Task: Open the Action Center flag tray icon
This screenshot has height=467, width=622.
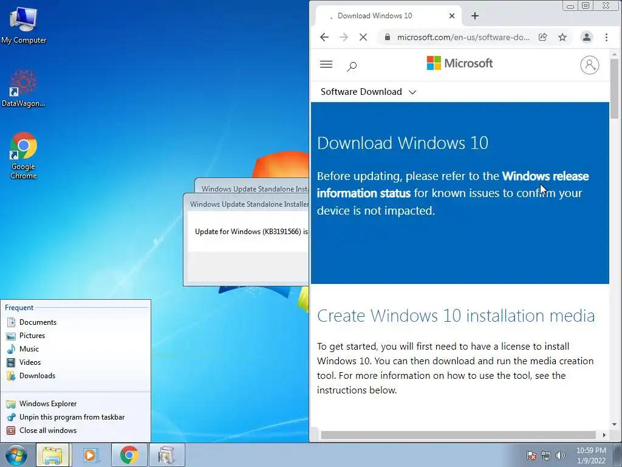Action: 531,455
